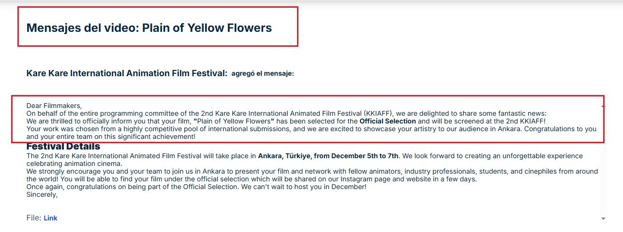Image resolution: width=623 pixels, height=232 pixels.
Task: Click the "and your entire team on this significant achievement!" line
Action: pos(111,136)
